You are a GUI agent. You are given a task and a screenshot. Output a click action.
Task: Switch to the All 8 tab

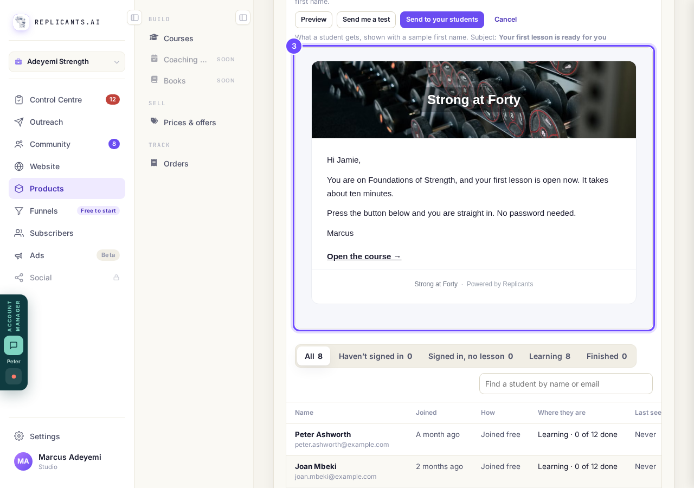click(313, 356)
